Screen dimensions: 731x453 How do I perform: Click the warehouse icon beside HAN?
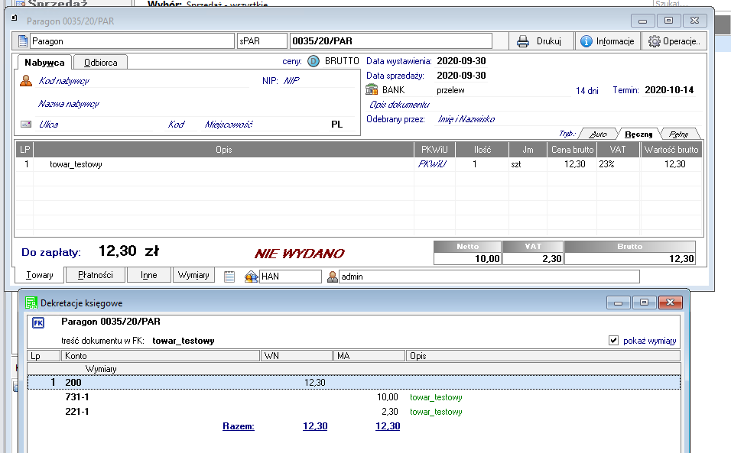(x=250, y=277)
